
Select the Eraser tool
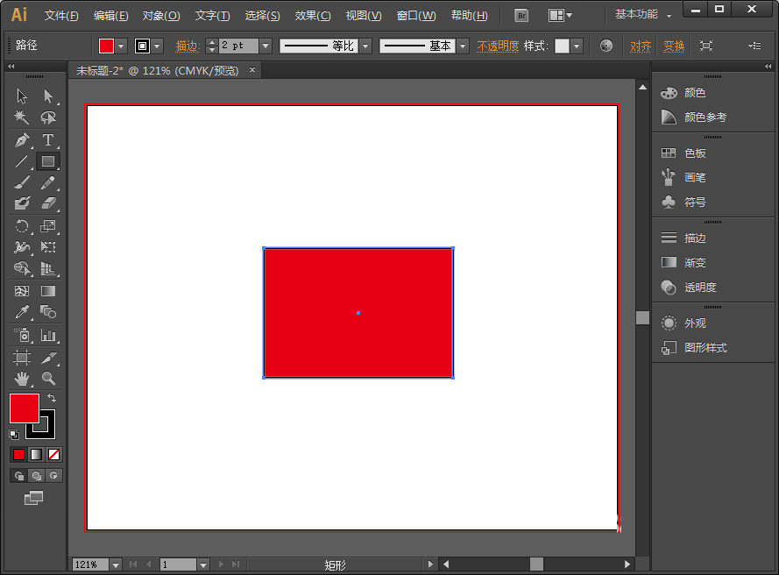click(x=48, y=203)
